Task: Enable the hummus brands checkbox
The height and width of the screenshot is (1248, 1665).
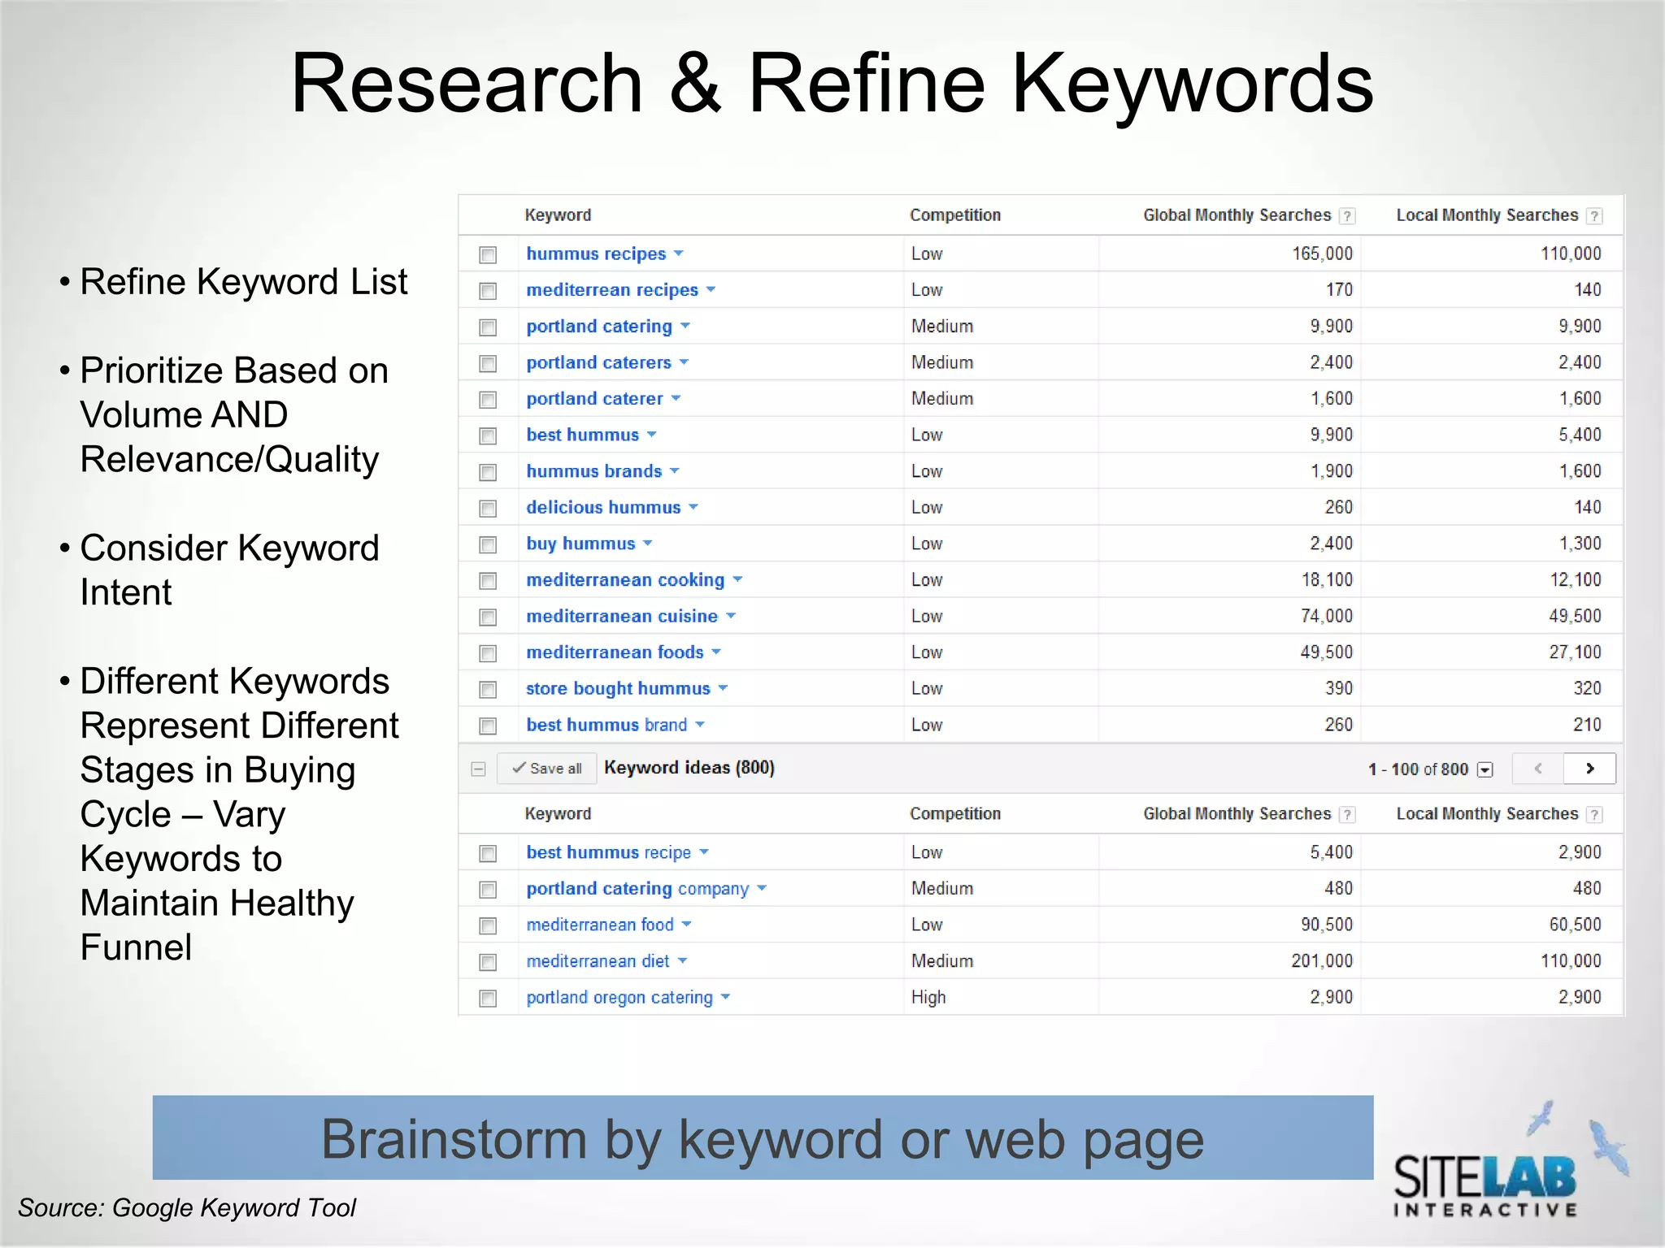Action: [488, 472]
